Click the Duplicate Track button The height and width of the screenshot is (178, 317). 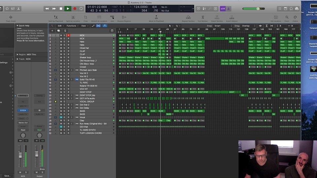click(x=59, y=31)
